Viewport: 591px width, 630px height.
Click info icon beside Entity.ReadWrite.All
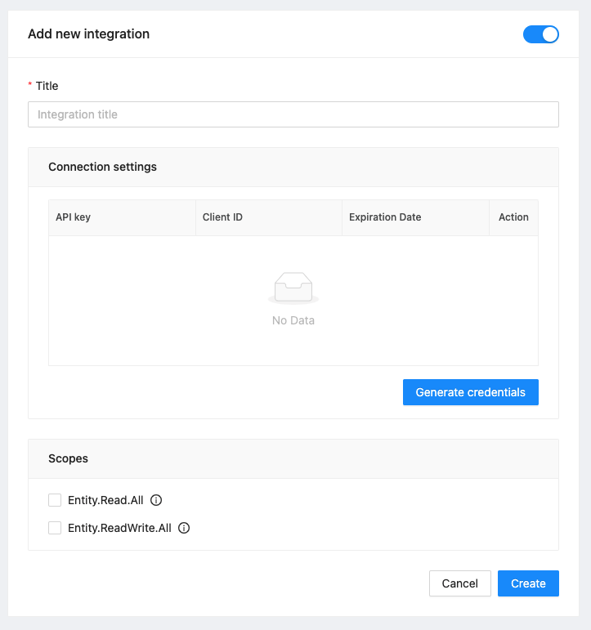[184, 528]
